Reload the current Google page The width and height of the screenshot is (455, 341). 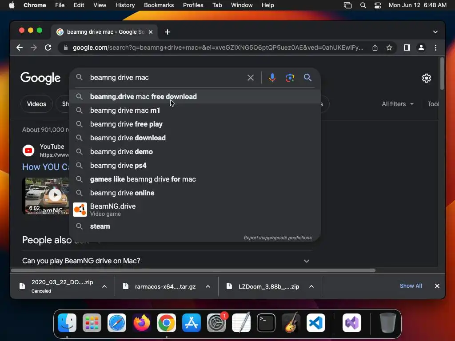pos(48,48)
